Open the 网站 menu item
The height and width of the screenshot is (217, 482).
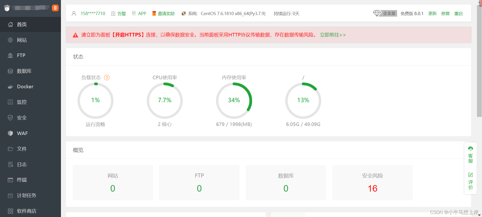tap(30, 40)
